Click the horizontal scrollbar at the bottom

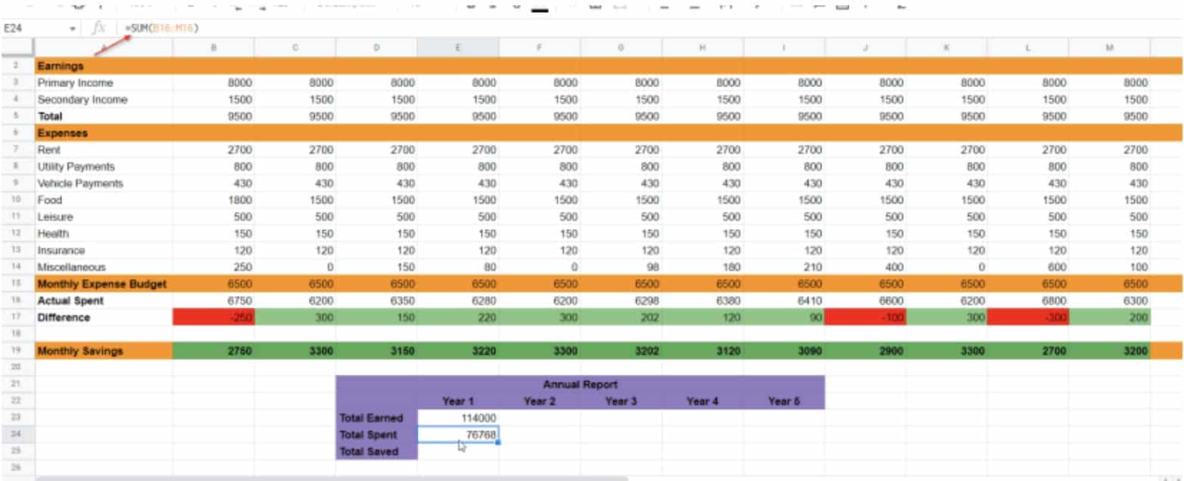pyautogui.click(x=332, y=478)
